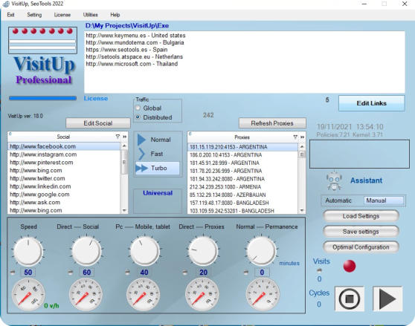Click the Proxies list scroll up arrow
The image size is (415, 326).
point(302,146)
